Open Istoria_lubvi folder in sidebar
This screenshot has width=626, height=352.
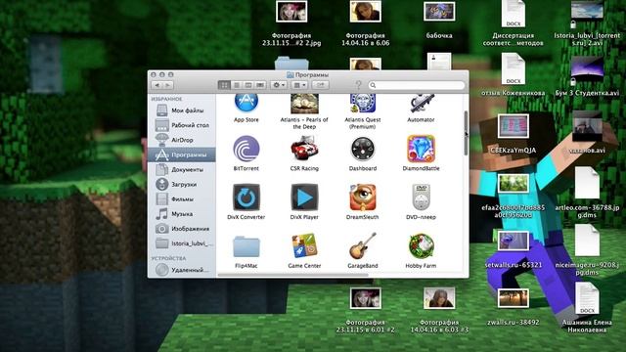182,243
